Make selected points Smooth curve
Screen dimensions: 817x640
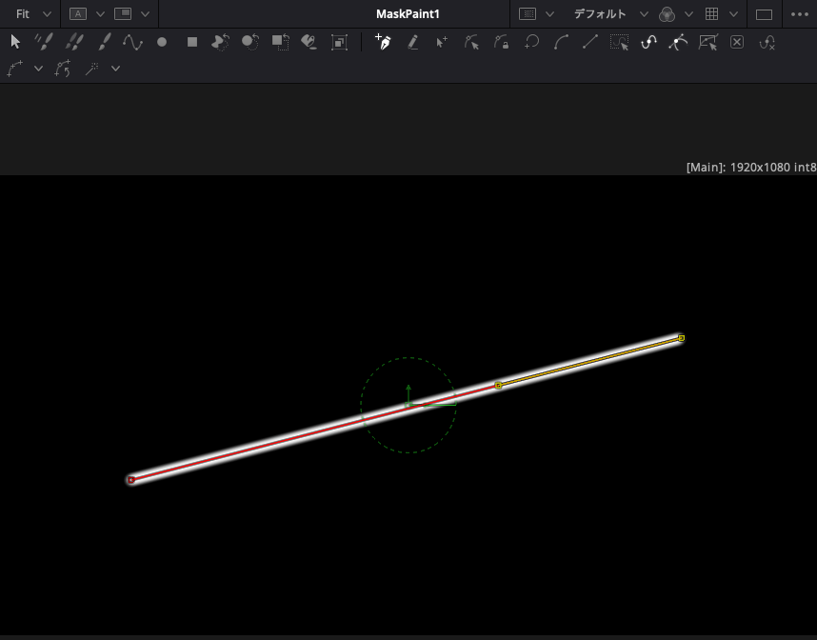pyautogui.click(x=561, y=42)
